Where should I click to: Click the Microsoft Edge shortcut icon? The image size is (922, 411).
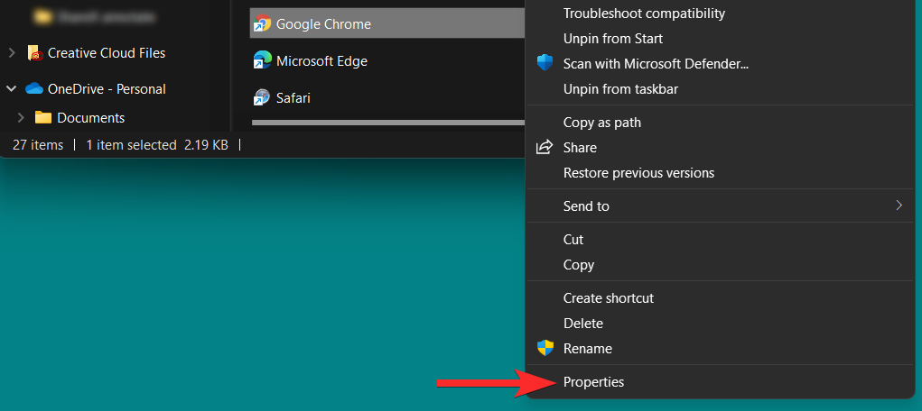click(x=263, y=61)
